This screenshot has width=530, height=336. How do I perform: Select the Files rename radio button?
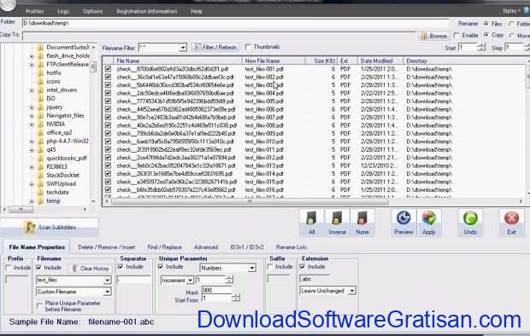(x=486, y=24)
